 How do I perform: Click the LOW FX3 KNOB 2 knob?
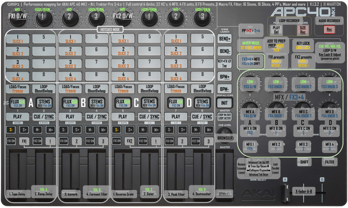click(303, 84)
